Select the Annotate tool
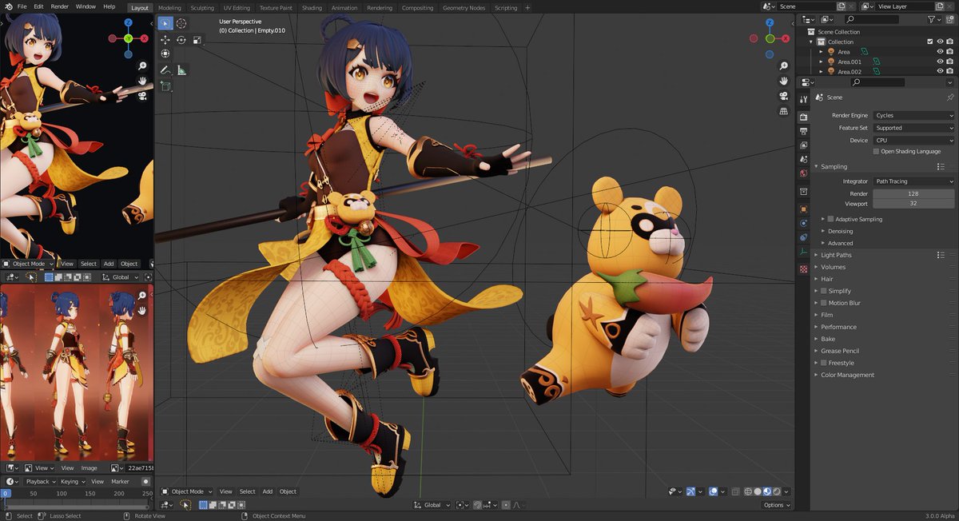The width and height of the screenshot is (959, 521). coord(165,70)
